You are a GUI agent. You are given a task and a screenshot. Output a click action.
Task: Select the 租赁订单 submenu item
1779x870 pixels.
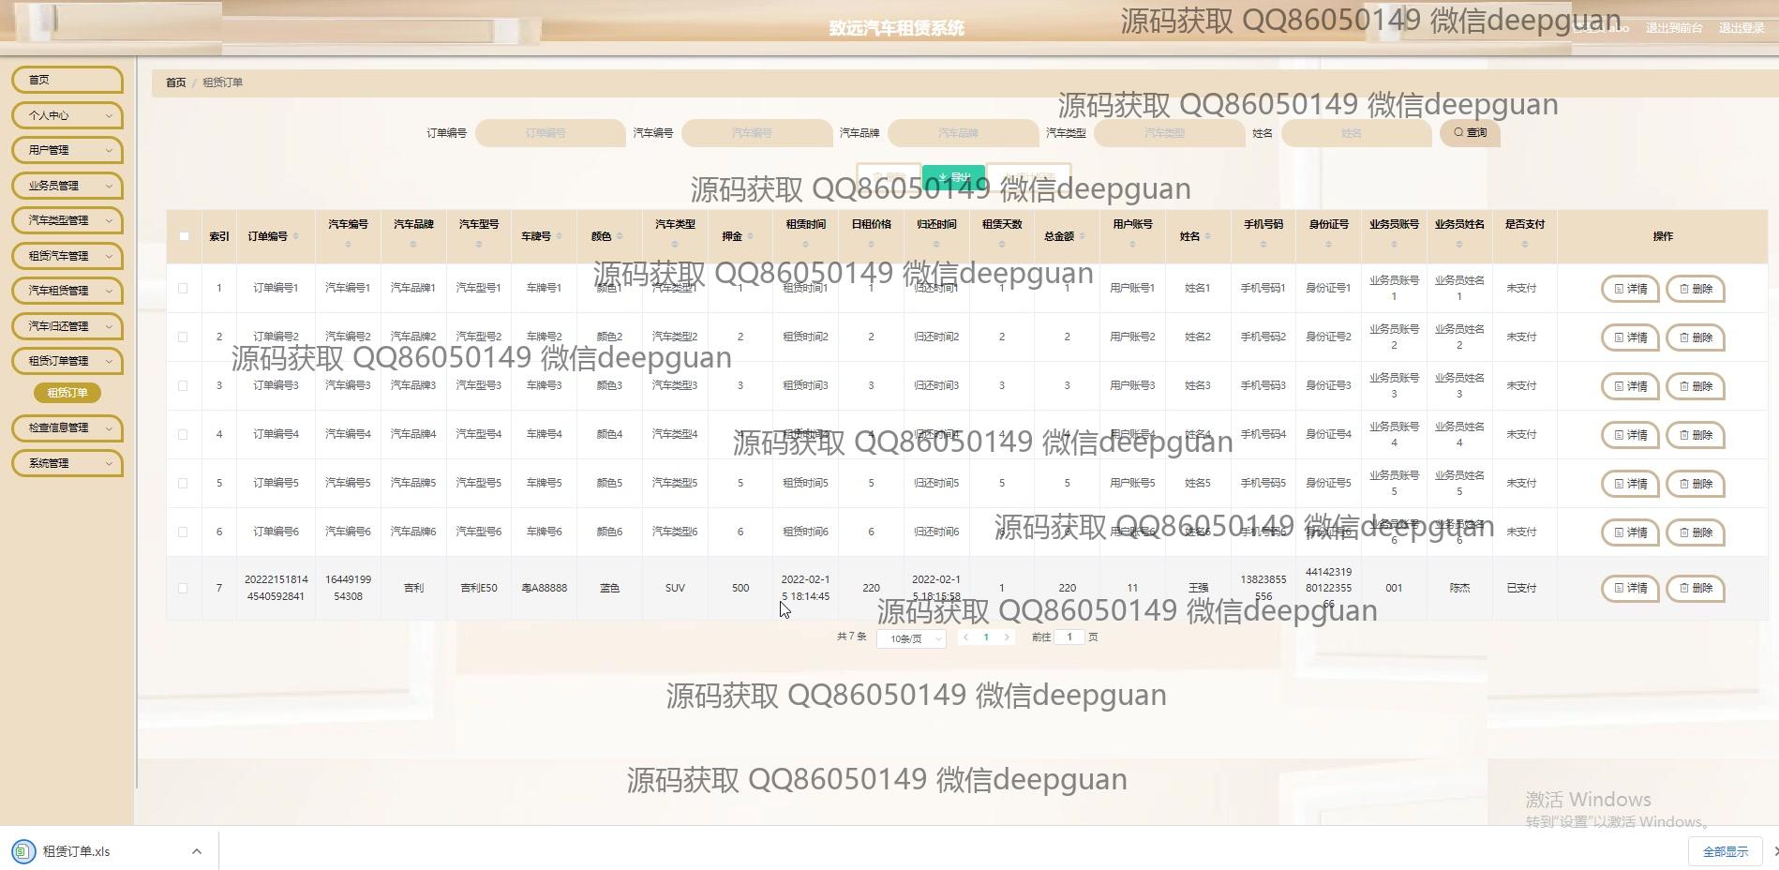pos(67,393)
